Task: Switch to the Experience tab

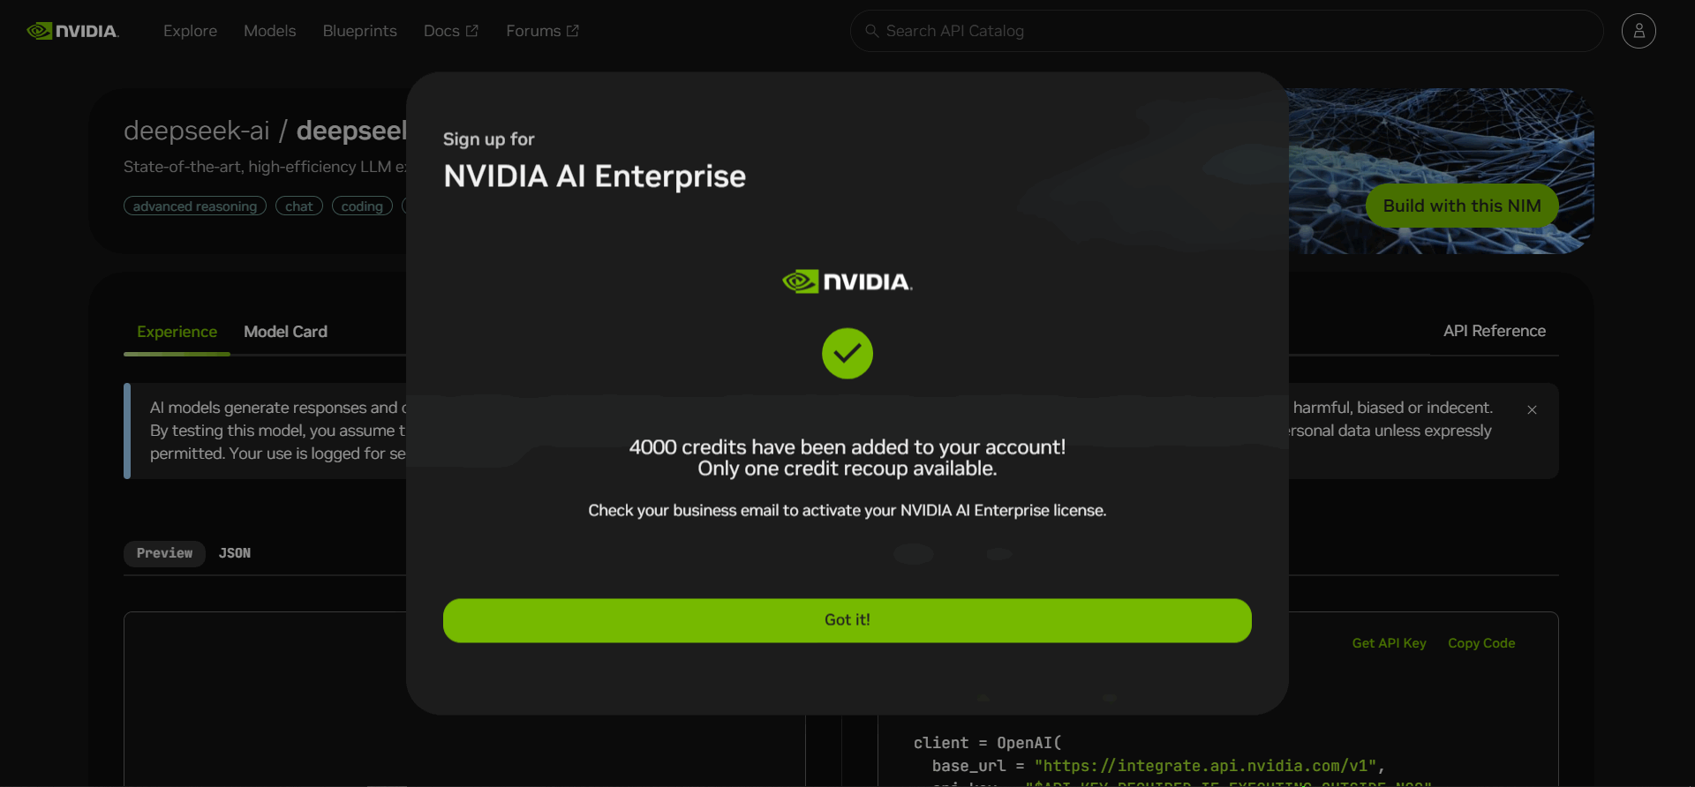Action: pyautogui.click(x=177, y=332)
